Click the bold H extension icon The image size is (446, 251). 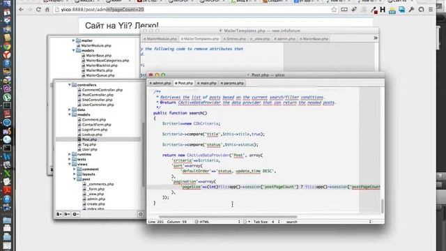[x=383, y=10]
